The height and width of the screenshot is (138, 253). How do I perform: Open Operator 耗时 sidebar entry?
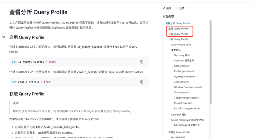(x=179, y=115)
